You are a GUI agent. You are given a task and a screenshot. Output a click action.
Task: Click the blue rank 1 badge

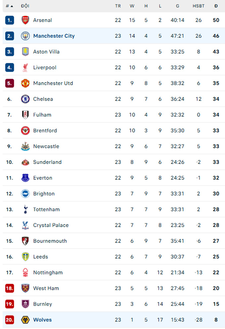coord(10,20)
